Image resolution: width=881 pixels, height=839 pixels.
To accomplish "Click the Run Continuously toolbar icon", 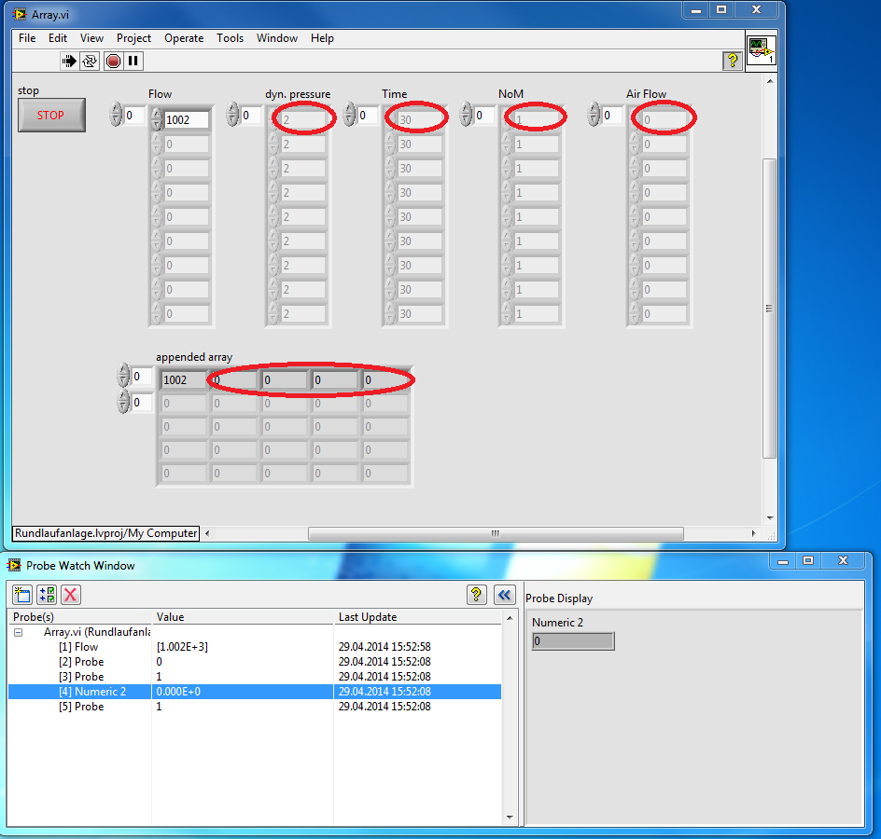I will tap(90, 61).
